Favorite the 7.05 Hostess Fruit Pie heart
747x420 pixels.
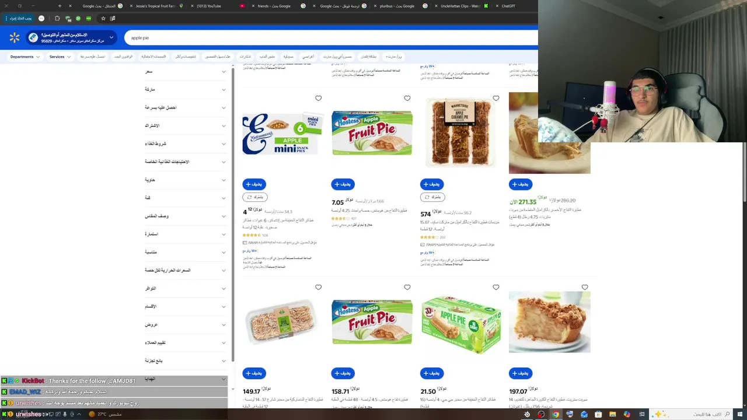pos(407,99)
